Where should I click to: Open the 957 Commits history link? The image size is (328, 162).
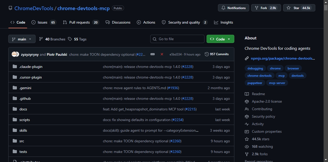click(217, 54)
